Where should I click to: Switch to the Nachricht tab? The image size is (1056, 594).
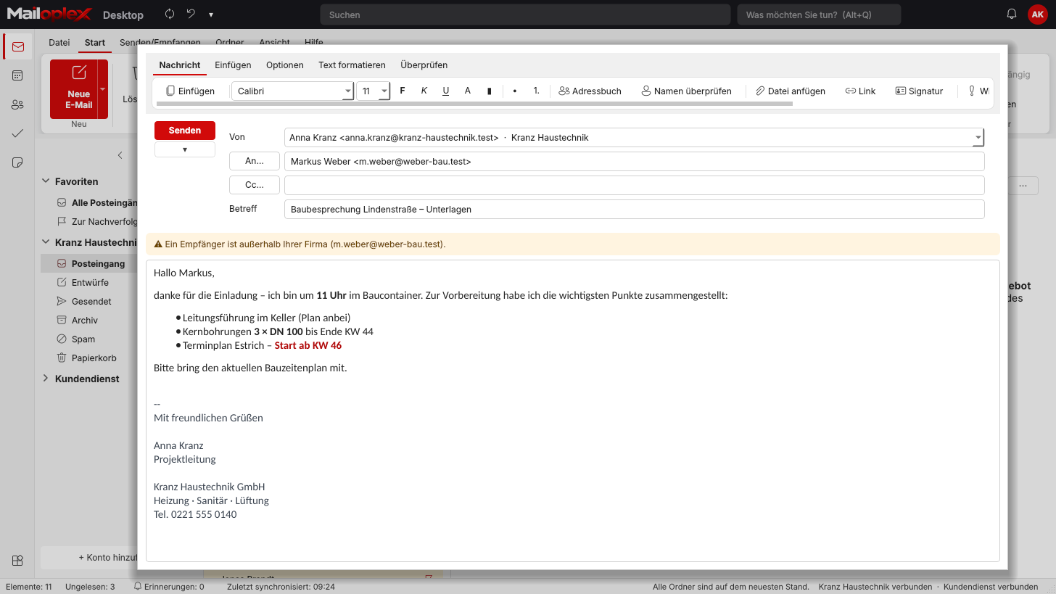tap(180, 65)
